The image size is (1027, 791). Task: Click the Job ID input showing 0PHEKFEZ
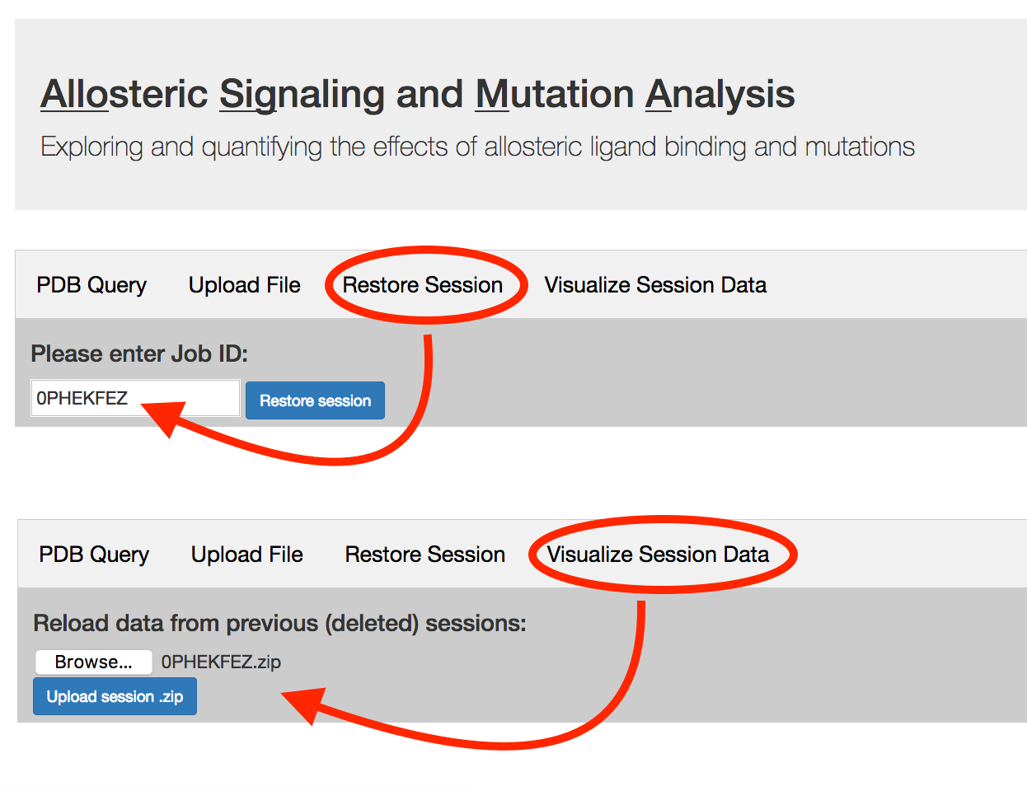[x=134, y=398]
